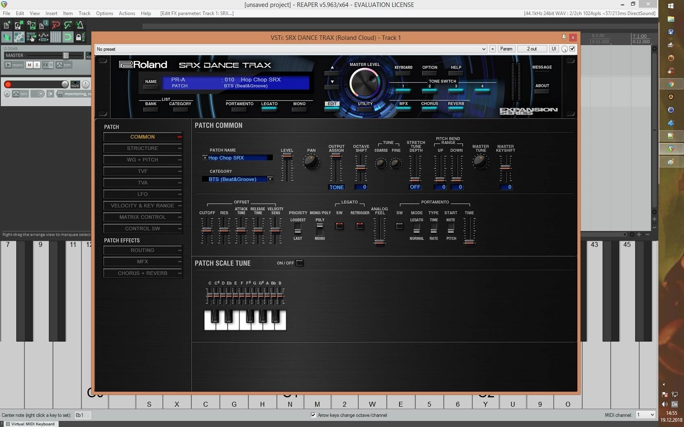Click the record arm button on Track 1
This screenshot has width=684, height=427.
pyautogui.click(x=8, y=84)
